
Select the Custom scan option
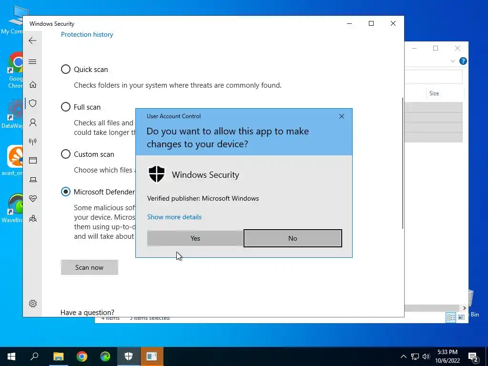pos(66,154)
